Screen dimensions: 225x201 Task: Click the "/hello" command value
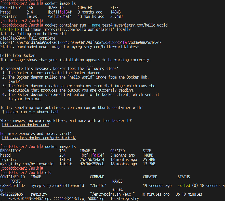pos(98,185)
